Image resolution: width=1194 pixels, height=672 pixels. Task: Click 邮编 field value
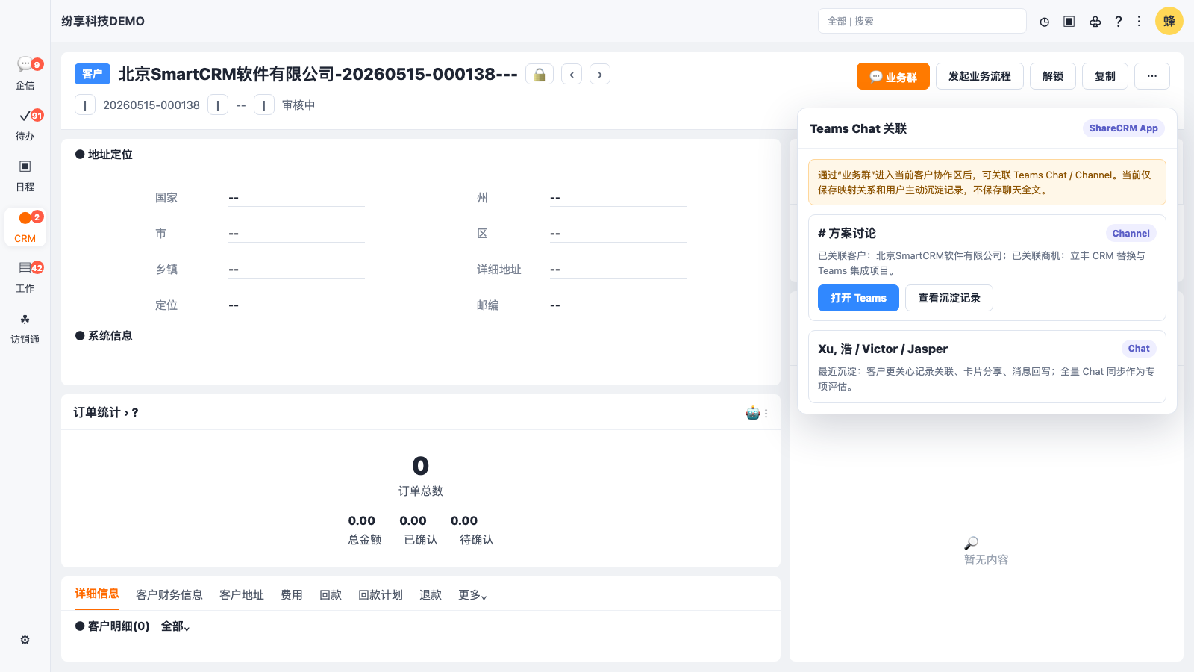point(618,305)
